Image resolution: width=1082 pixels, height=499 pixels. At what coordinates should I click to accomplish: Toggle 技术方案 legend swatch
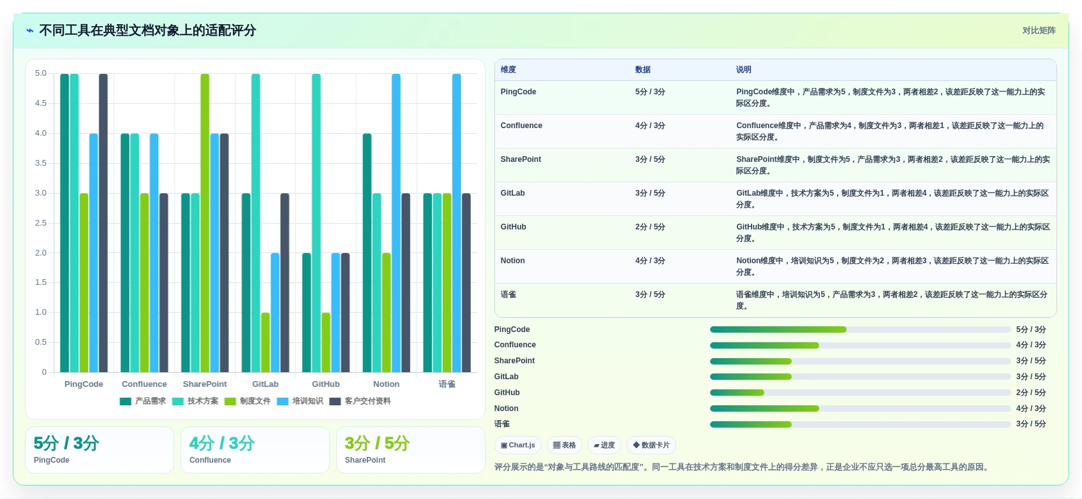[178, 401]
